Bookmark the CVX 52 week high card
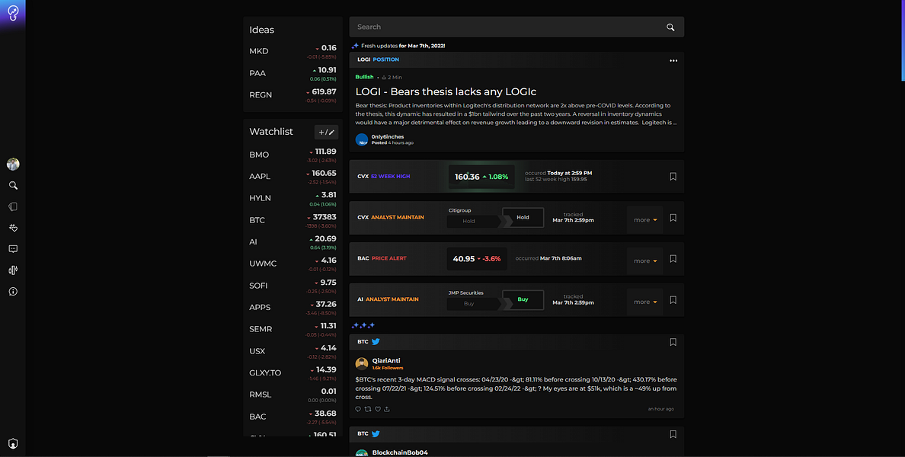The height and width of the screenshot is (457, 905). pyautogui.click(x=673, y=177)
